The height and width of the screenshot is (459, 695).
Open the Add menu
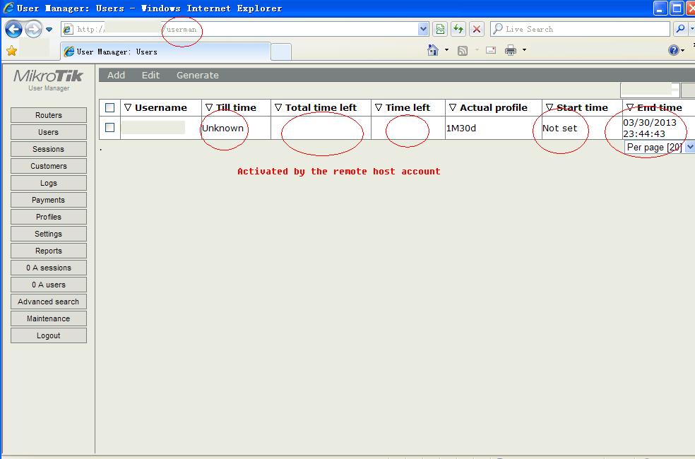pos(116,76)
